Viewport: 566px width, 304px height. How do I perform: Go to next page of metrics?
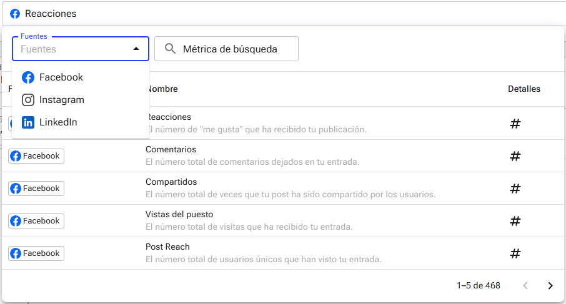point(550,286)
